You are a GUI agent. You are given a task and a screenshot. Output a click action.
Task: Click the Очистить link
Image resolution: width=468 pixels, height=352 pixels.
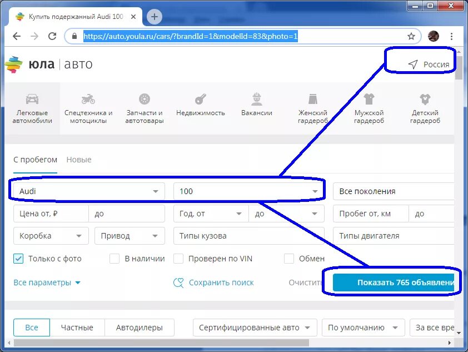[305, 282]
